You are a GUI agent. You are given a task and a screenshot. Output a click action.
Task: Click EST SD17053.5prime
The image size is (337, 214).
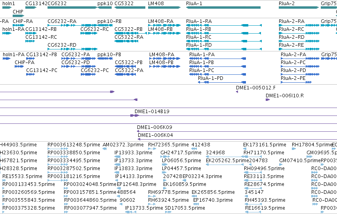(x=168, y=212)
